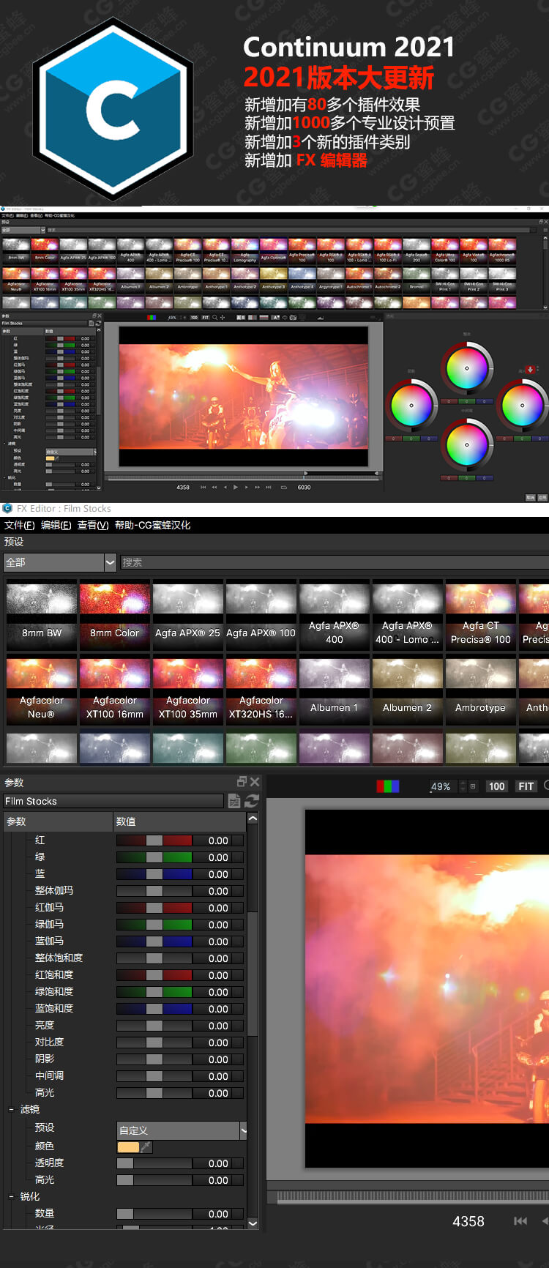
Task: Click the 对比度 slider
Action: pos(154,1043)
